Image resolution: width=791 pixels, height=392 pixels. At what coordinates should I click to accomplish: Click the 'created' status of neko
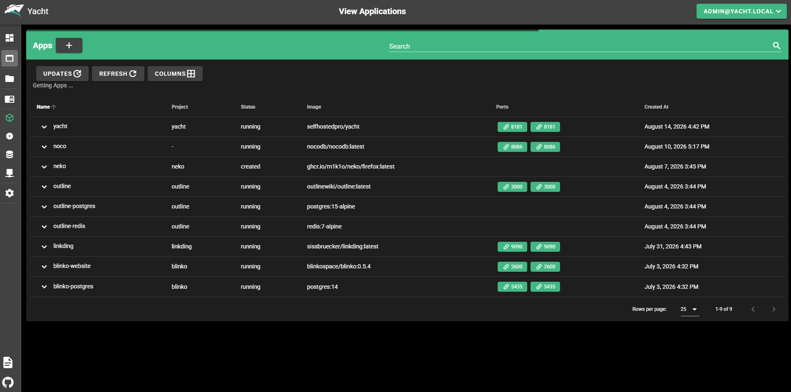[x=250, y=166]
